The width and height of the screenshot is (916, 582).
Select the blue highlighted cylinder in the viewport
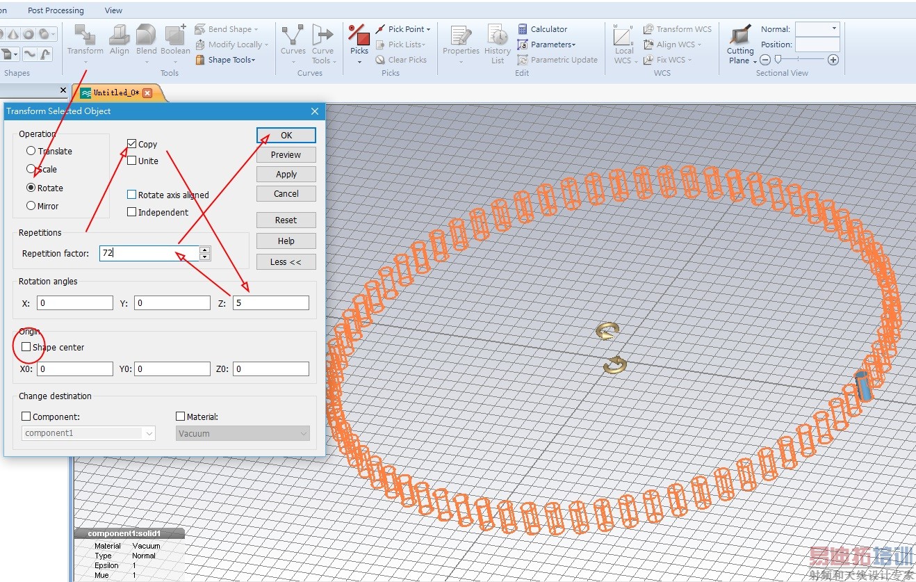(863, 385)
